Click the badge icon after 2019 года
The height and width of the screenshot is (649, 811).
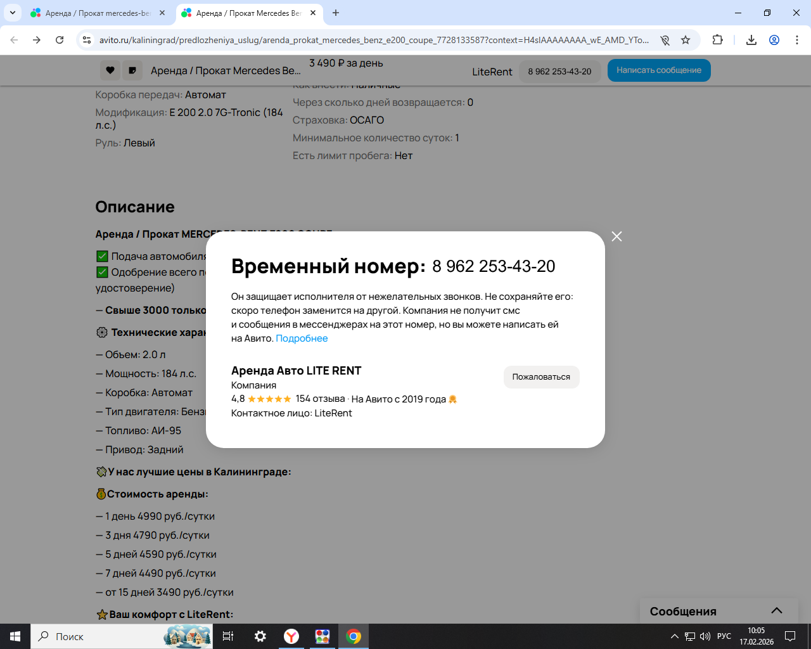point(452,399)
